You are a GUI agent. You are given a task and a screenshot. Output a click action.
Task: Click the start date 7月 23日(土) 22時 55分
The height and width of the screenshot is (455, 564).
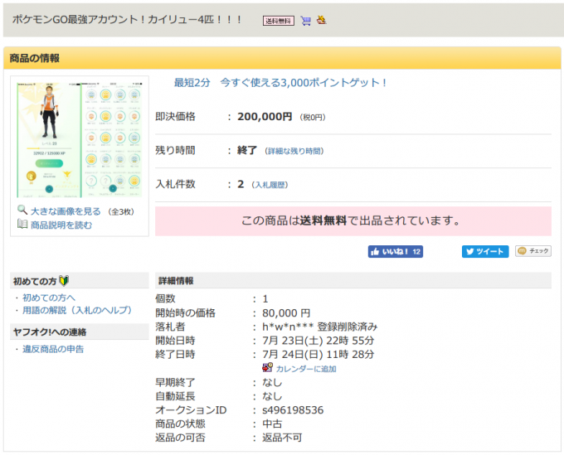(318, 341)
